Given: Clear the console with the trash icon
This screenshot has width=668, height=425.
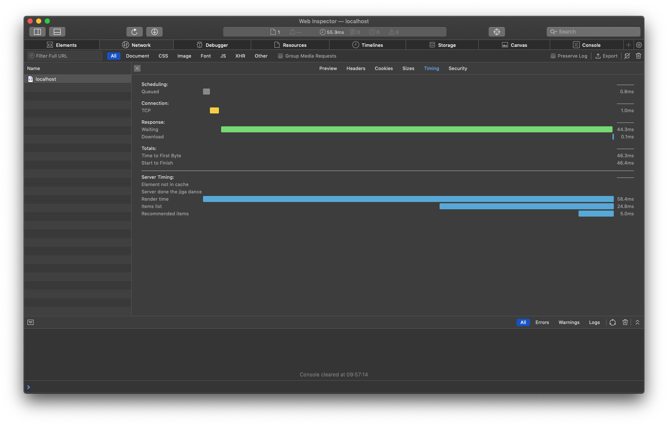Looking at the screenshot, I should pos(625,322).
